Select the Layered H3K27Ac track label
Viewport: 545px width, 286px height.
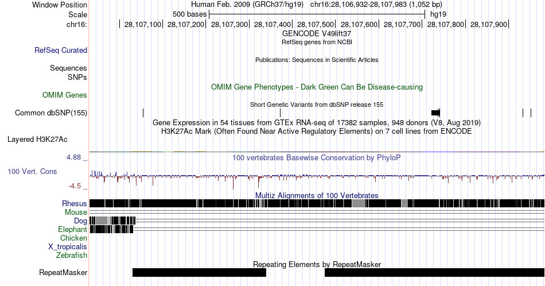tap(37, 139)
